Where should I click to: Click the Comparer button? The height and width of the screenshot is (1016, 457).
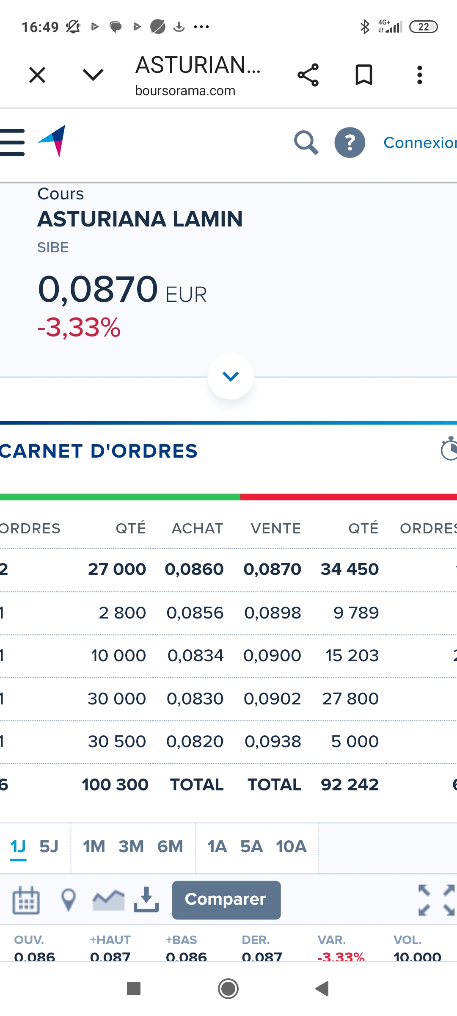coord(226,900)
